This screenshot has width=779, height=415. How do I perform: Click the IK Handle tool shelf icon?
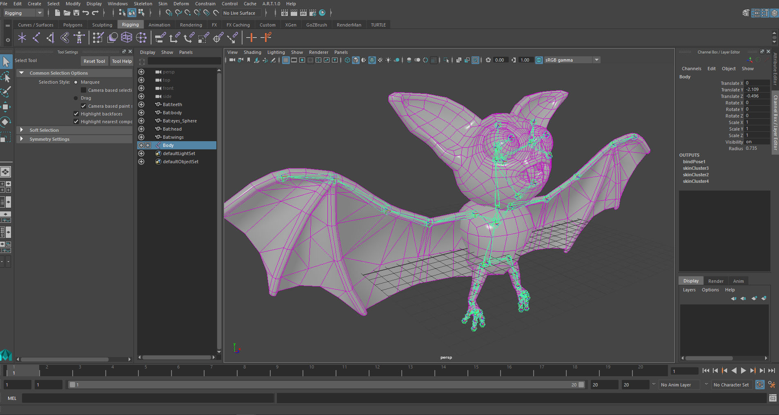coord(51,38)
